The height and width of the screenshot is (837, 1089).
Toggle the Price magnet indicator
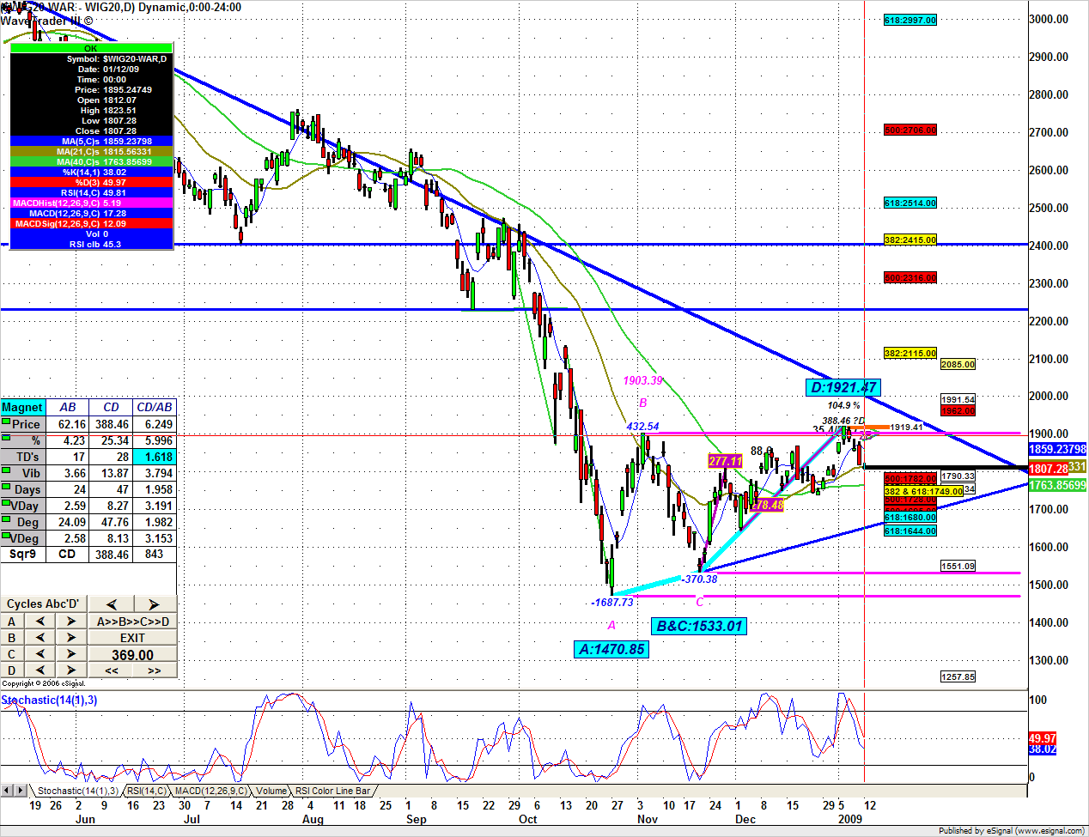tap(6, 422)
